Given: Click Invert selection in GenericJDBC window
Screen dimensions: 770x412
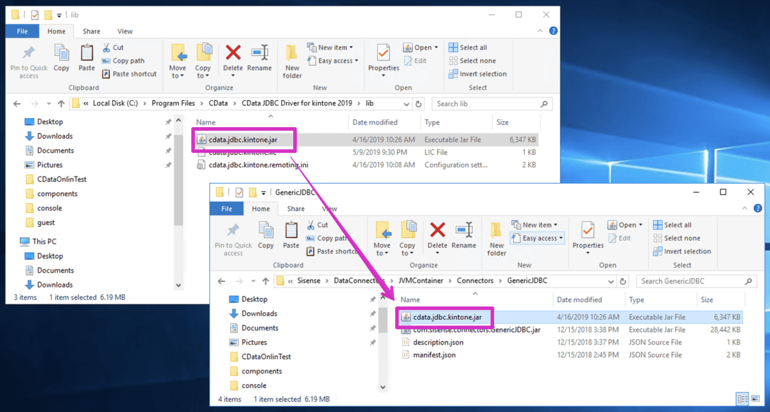Looking at the screenshot, I should click(x=681, y=252).
